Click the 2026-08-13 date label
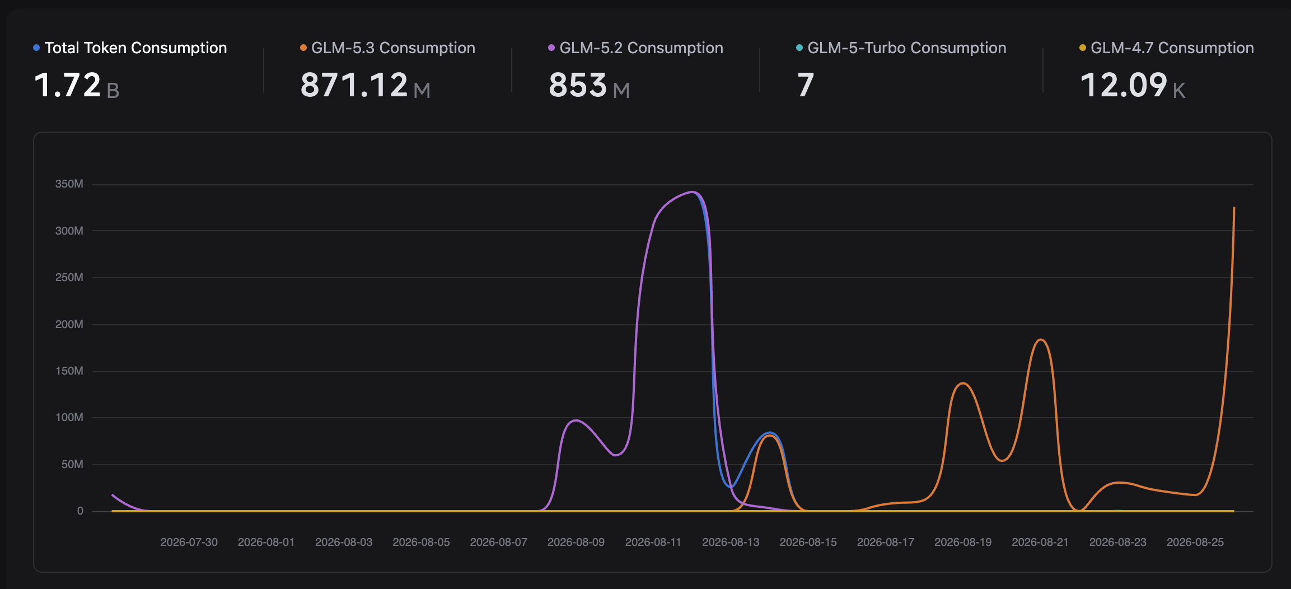Screen dimensions: 1291x589 [731, 543]
